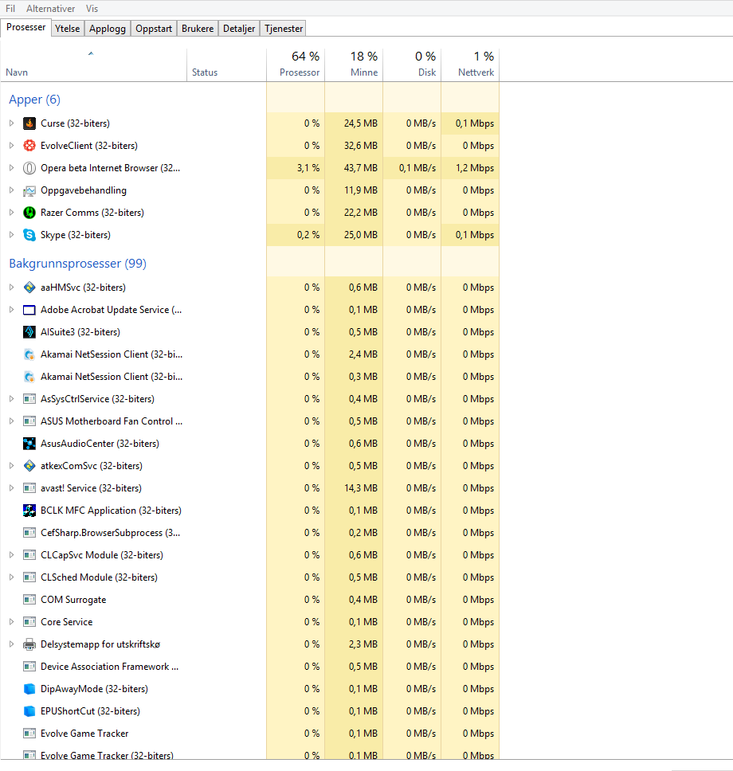Screen dimensions: 733x771
Task: Expand the Razer Comms process group
Action: click(x=11, y=213)
